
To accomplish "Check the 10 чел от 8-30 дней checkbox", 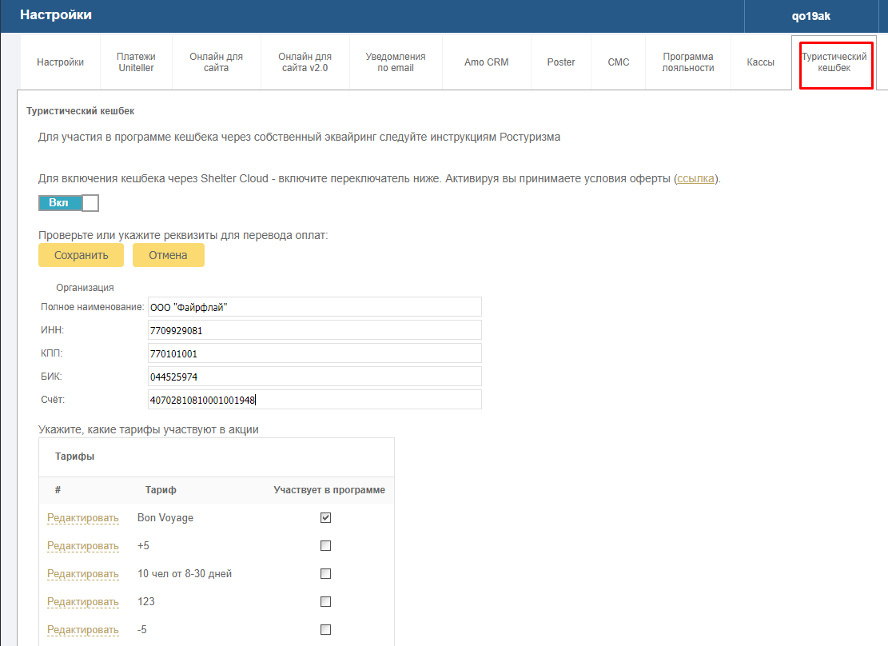I will click(x=325, y=573).
